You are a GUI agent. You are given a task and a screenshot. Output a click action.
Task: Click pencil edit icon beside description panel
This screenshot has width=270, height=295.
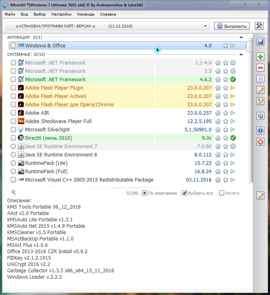(x=260, y=195)
